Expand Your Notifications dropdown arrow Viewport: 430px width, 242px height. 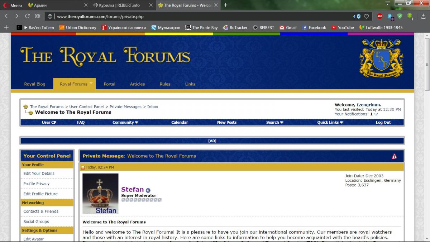point(376,114)
